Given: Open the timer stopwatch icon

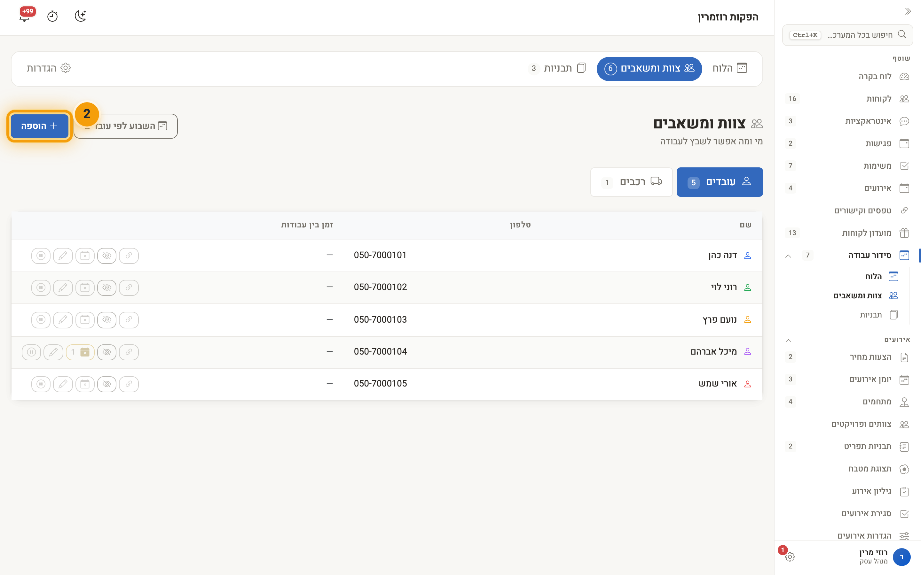Looking at the screenshot, I should tap(52, 16).
